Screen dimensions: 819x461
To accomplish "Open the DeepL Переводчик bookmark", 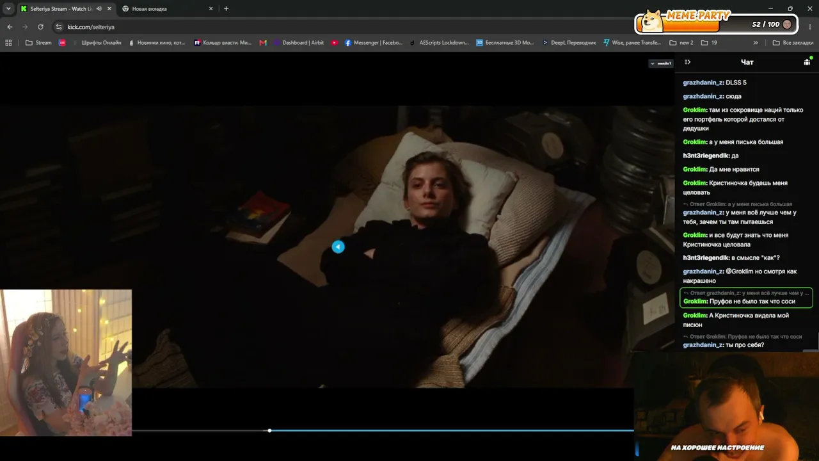I will click(x=569, y=43).
